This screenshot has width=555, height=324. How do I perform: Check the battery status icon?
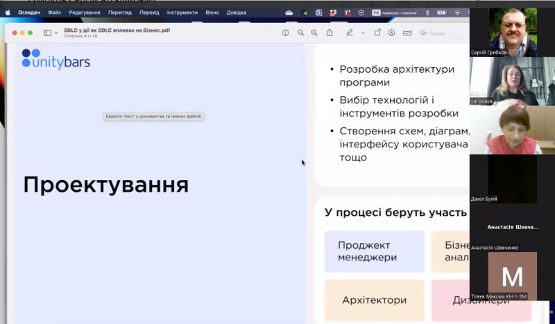click(x=441, y=12)
